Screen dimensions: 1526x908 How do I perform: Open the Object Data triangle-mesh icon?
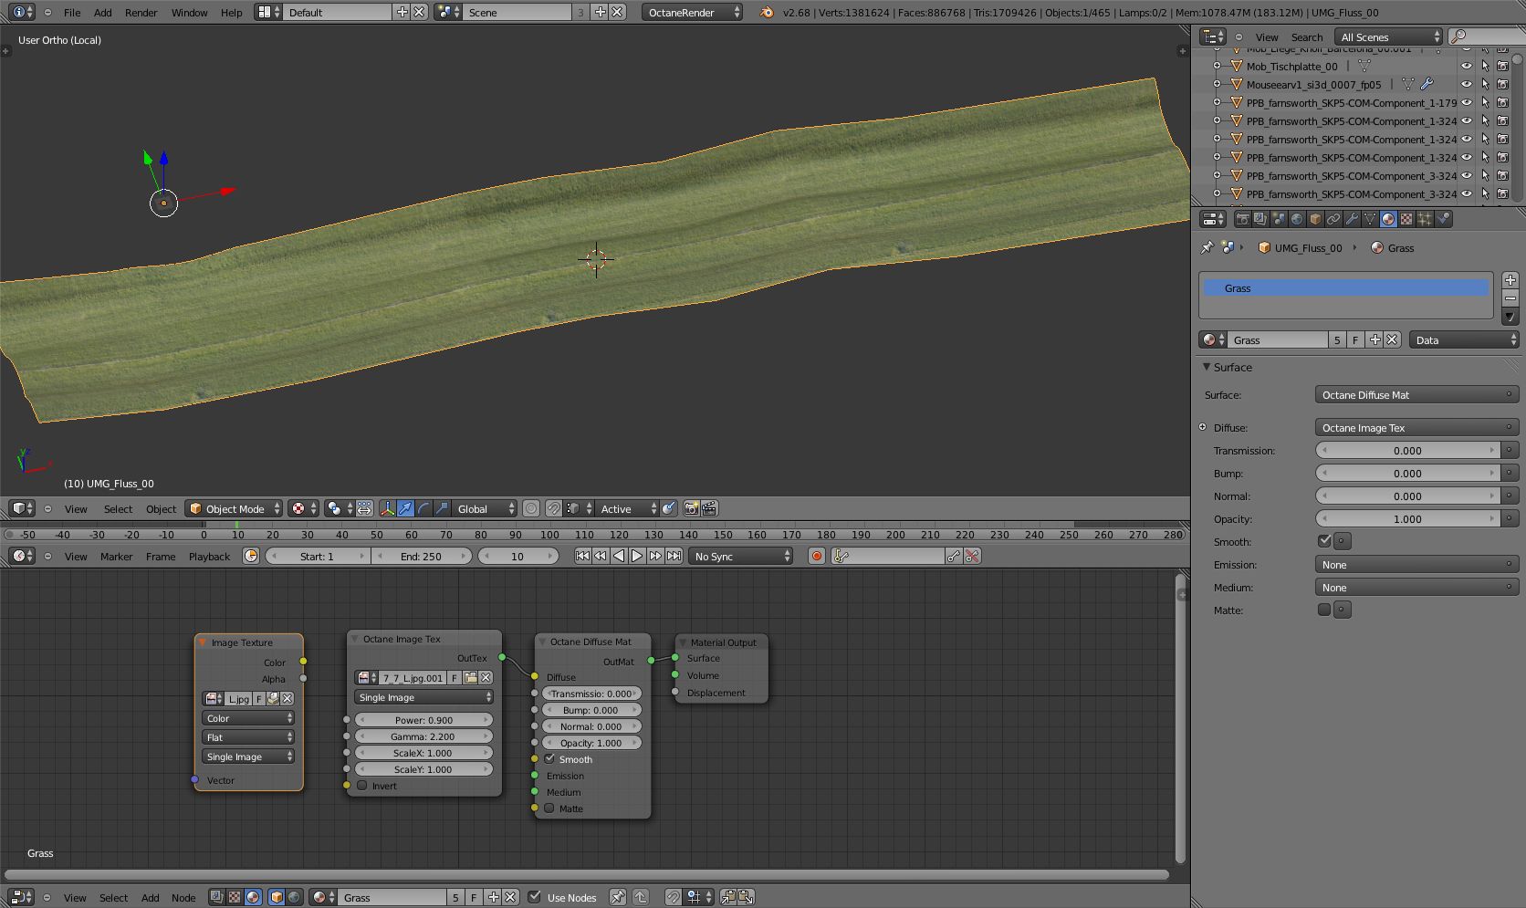1370,219
